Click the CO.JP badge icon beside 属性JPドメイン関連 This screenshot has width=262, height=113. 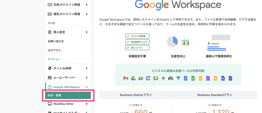coord(50,14)
